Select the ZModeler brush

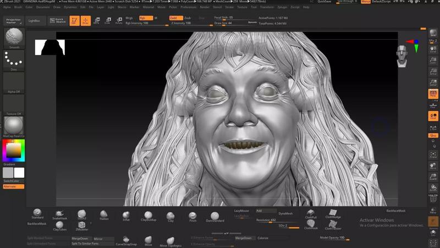[x=82, y=225]
